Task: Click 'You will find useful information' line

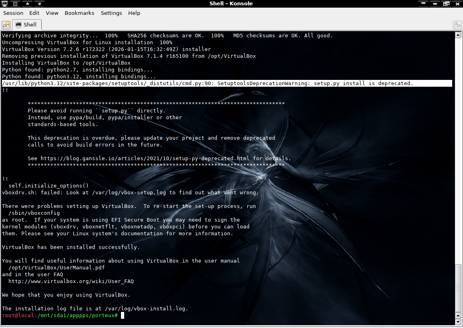Action: [121, 261]
